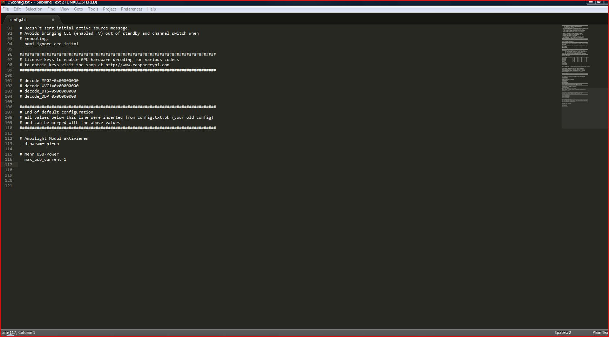Screen dimensions: 609x337
Task: Open the Goto menu
Action: tap(79, 9)
